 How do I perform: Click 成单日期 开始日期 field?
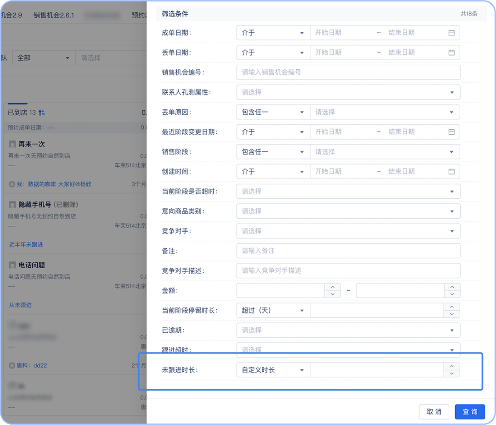pos(343,33)
